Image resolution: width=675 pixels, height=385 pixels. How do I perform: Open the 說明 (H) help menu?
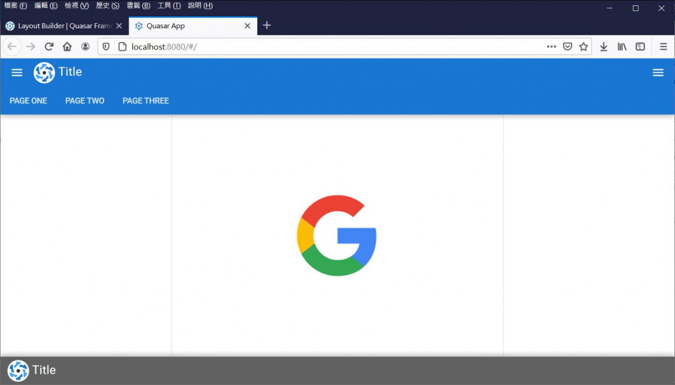200,5
